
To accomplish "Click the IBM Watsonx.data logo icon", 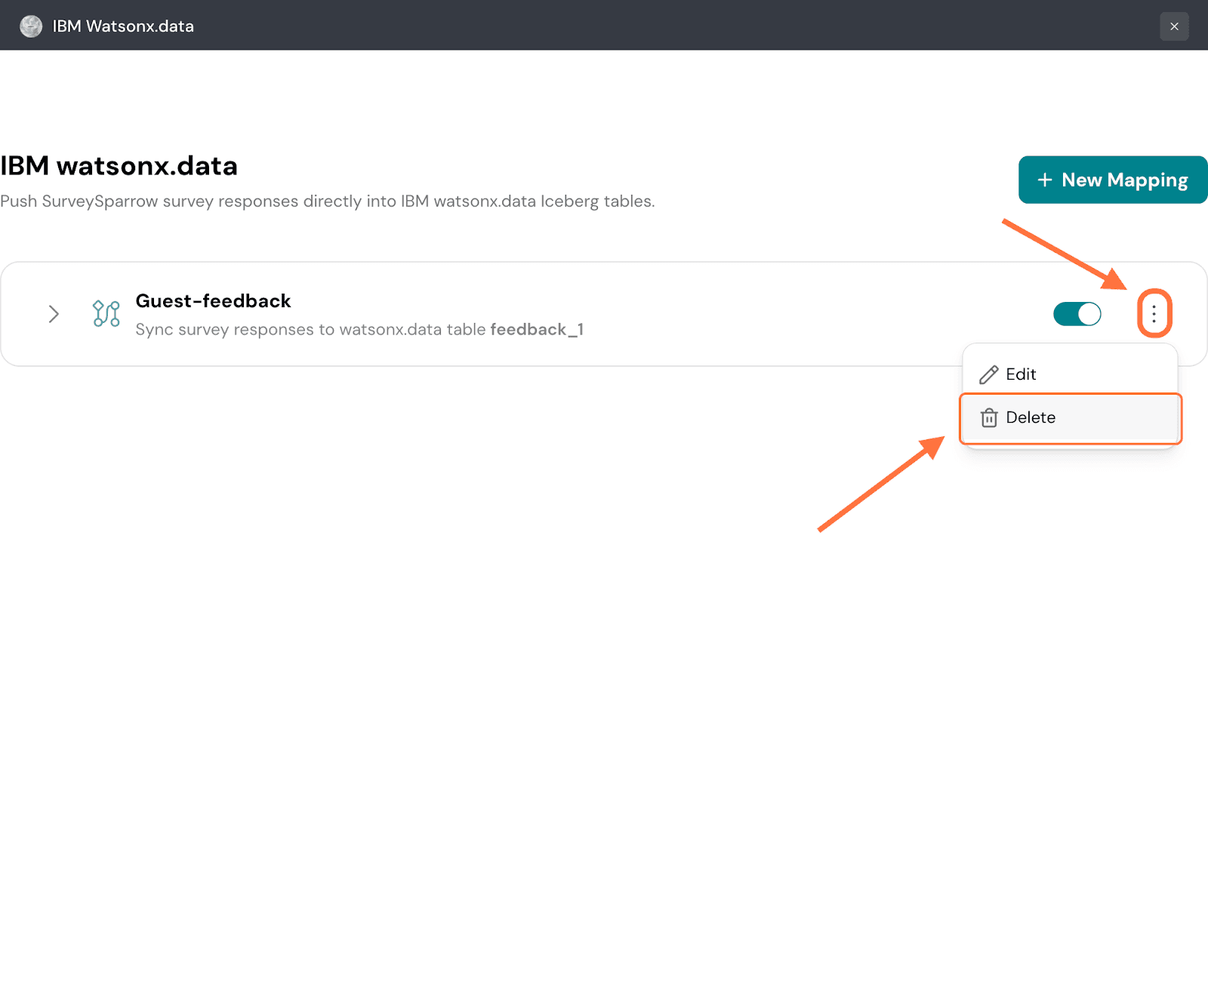I will [31, 26].
